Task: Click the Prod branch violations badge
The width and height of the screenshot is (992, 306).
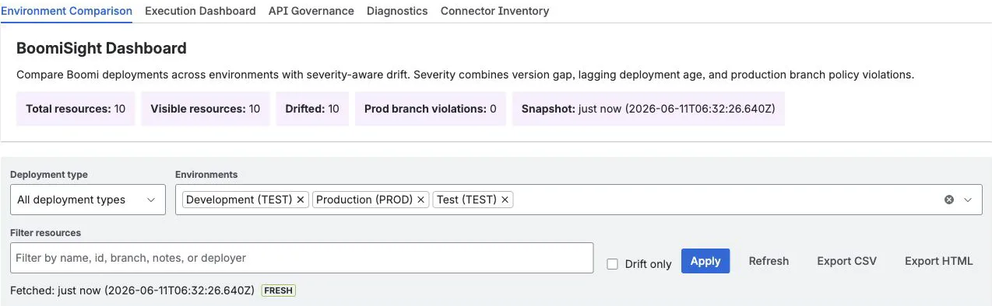Action: tap(431, 109)
